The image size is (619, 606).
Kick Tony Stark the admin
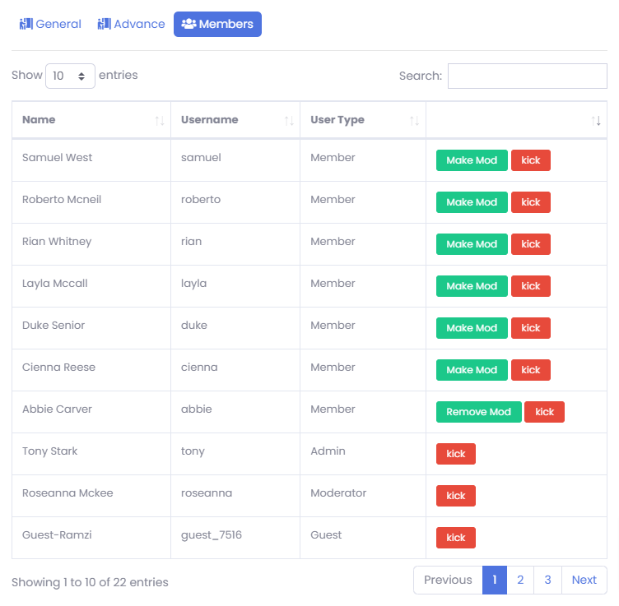pos(456,454)
